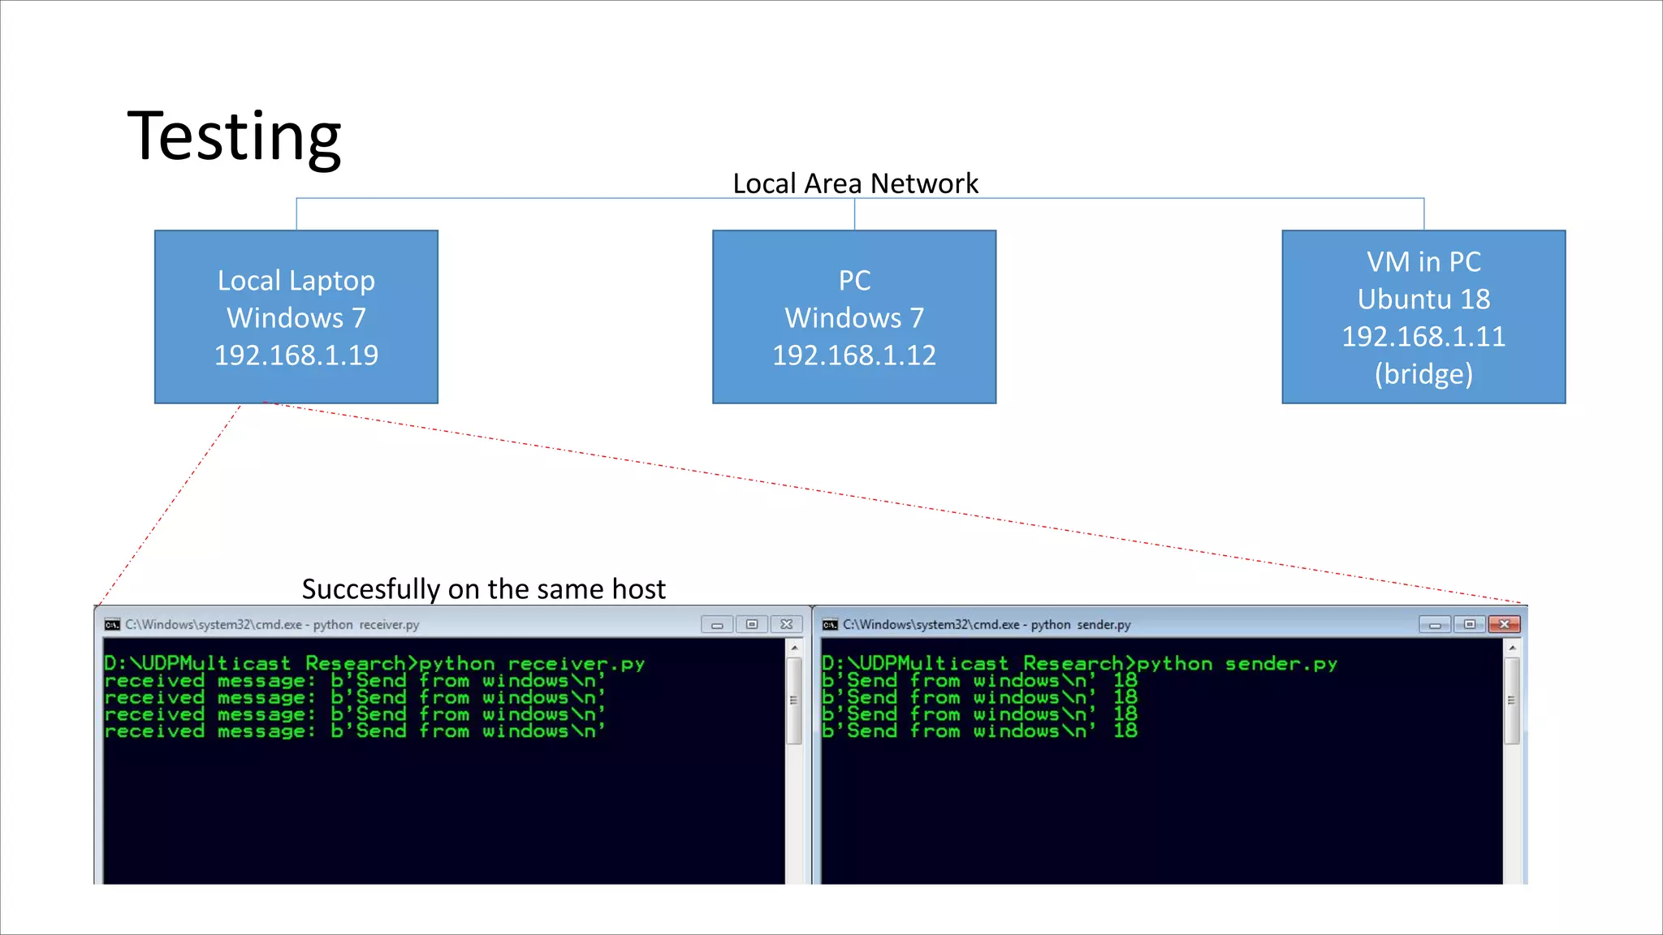Click the 192.168.1.12 address text
Image resolution: width=1663 pixels, height=935 pixels.
point(854,355)
